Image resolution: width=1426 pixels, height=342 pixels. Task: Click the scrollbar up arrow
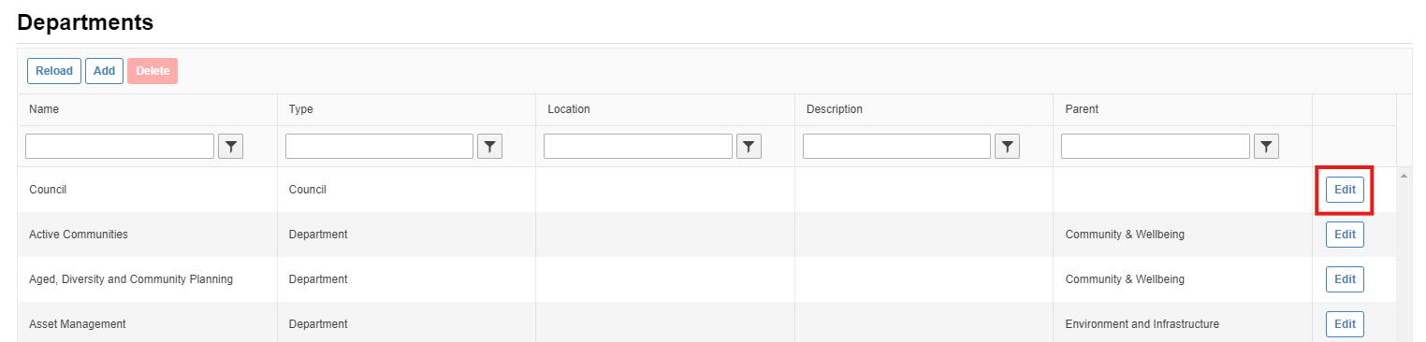1404,175
